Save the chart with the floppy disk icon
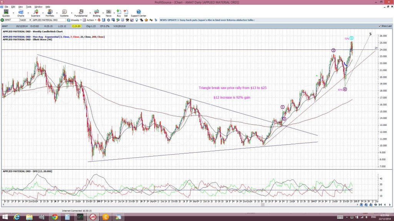The height and width of the screenshot is (221, 394). pos(104,20)
